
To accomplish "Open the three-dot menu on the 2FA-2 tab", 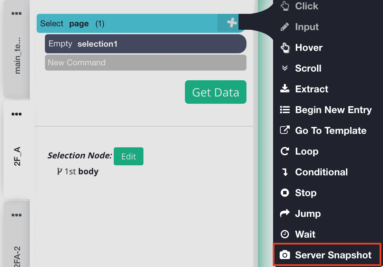I will (17, 215).
